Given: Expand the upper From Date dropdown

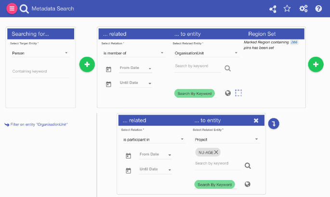Looking at the screenshot, I should pyautogui.click(x=135, y=68).
